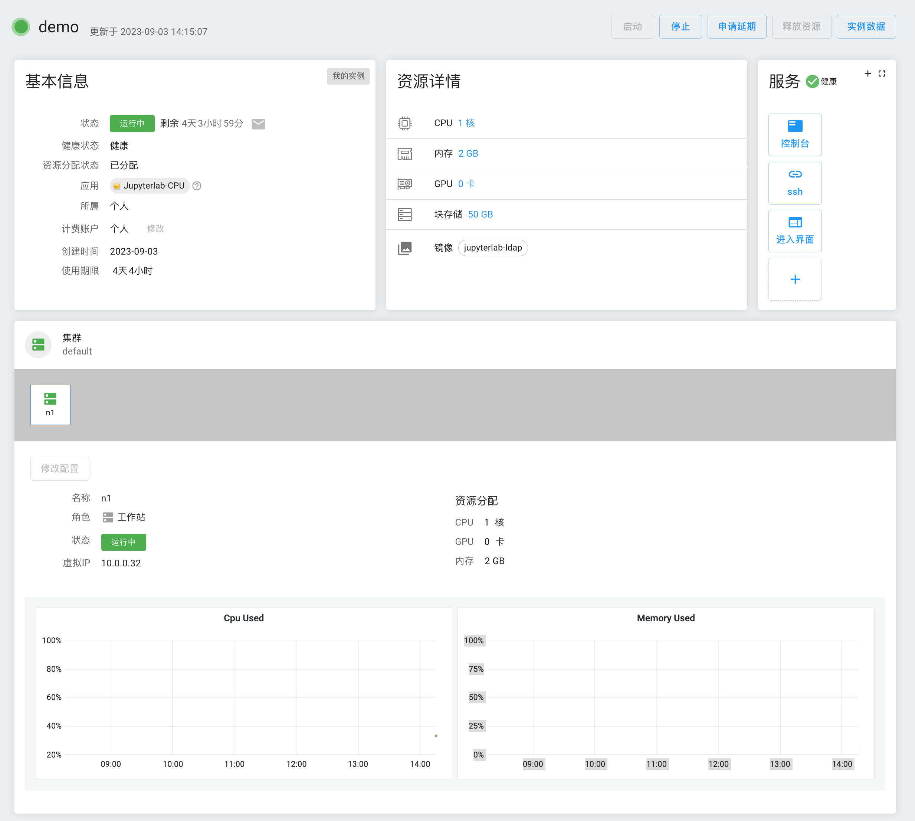Open the 进入界面 service

pyautogui.click(x=795, y=231)
